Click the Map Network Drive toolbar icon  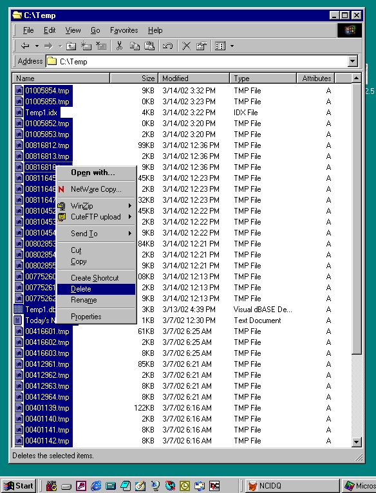coord(86,46)
